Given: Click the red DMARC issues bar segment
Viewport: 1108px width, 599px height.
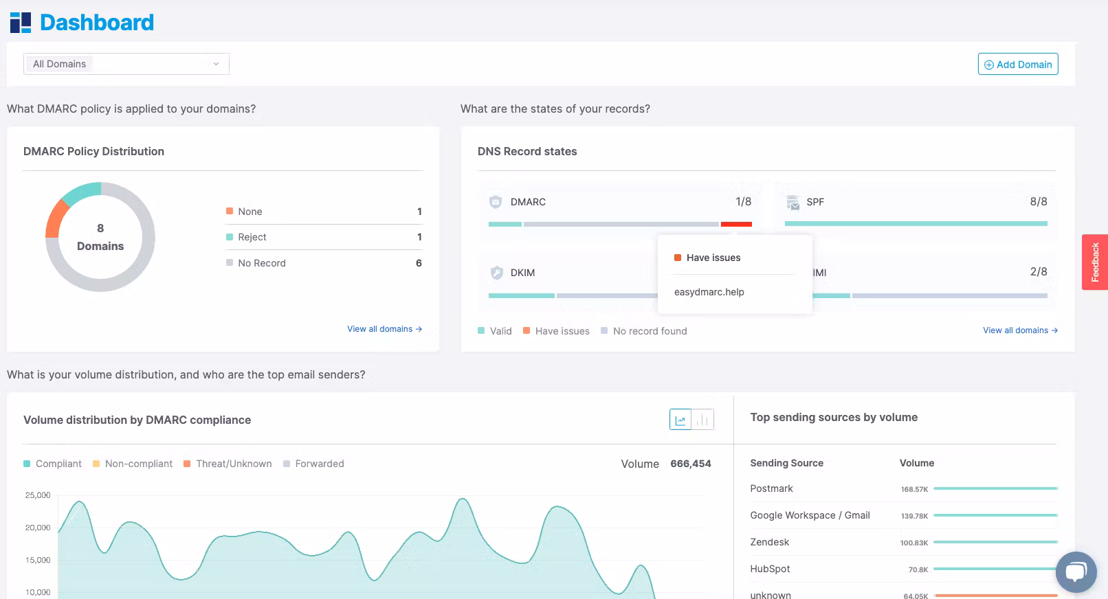Looking at the screenshot, I should click(x=736, y=224).
